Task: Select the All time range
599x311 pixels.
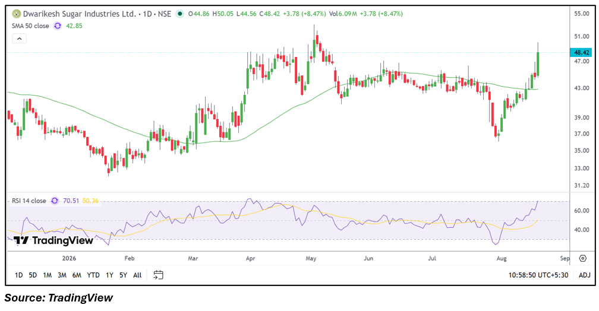Action: click(137, 275)
